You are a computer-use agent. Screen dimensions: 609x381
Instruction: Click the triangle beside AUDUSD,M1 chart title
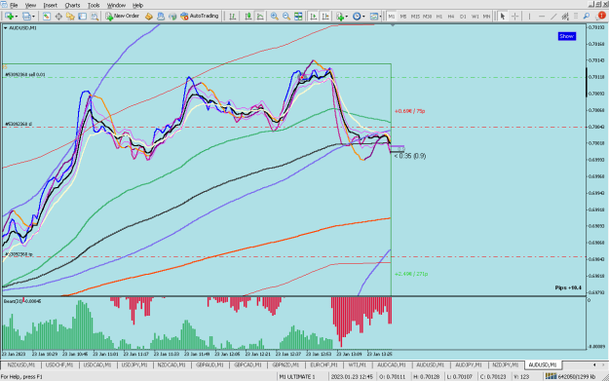tap(6, 28)
